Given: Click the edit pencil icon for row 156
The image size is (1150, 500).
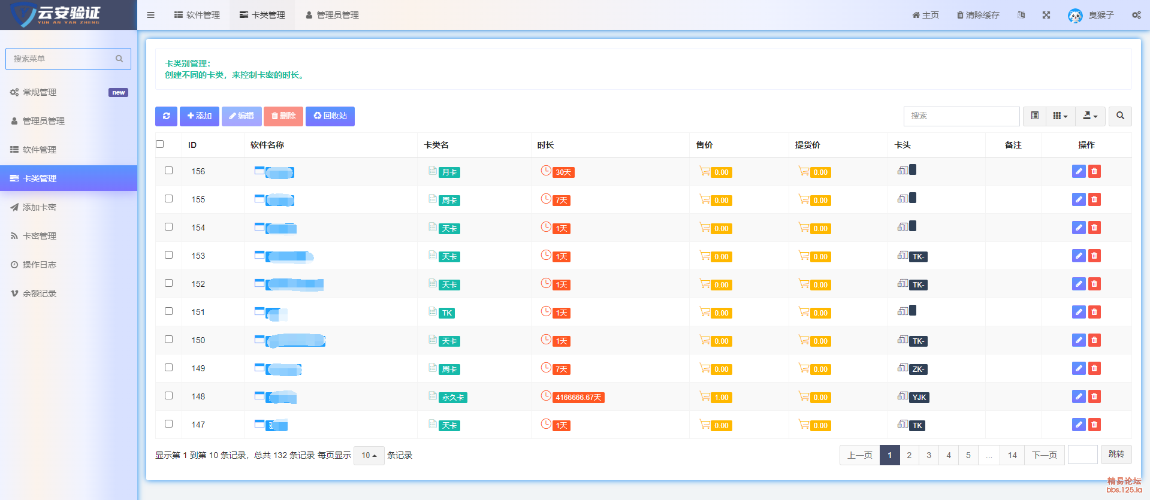Looking at the screenshot, I should pyautogui.click(x=1078, y=171).
